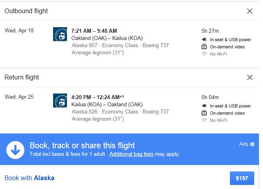Click the Book with Alaska link
The width and height of the screenshot is (263, 189).
30,178
